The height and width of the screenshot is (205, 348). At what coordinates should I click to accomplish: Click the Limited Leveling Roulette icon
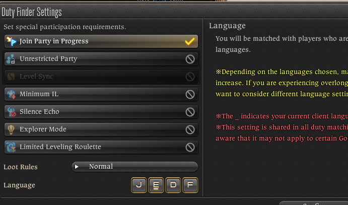click(11, 147)
